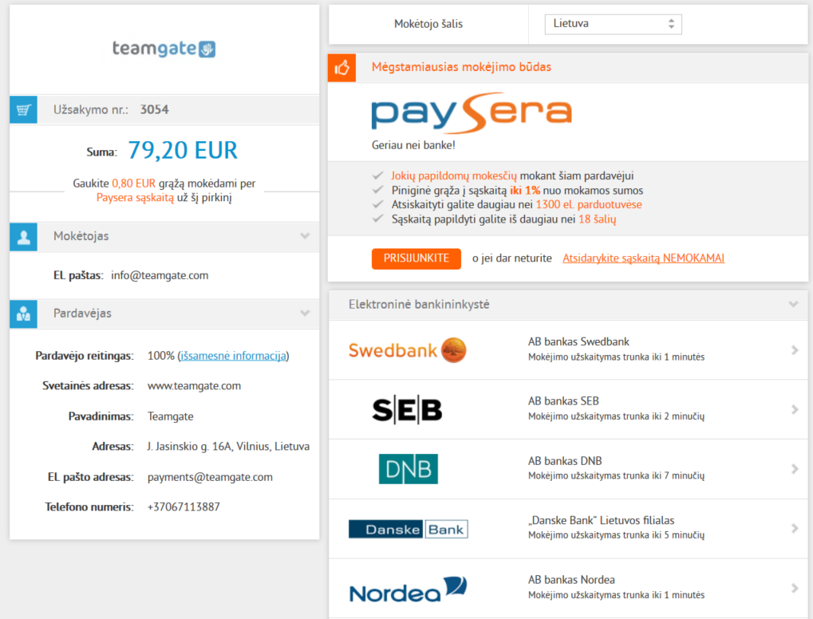Click the teamgate logo

point(164,49)
